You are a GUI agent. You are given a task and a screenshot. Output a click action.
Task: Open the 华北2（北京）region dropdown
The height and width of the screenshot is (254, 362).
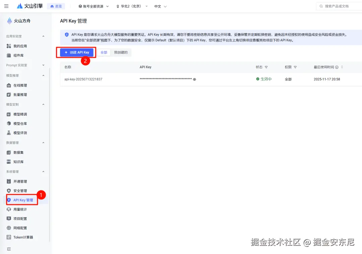(x=132, y=6)
